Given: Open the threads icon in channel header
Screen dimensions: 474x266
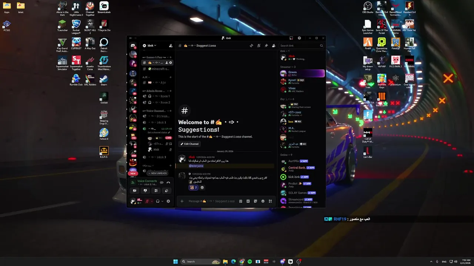Looking at the screenshot, I should pyautogui.click(x=251, y=45).
